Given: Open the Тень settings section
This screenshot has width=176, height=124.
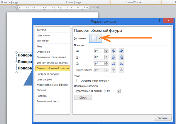Looking at the screenshot, I should pyautogui.click(x=39, y=46).
